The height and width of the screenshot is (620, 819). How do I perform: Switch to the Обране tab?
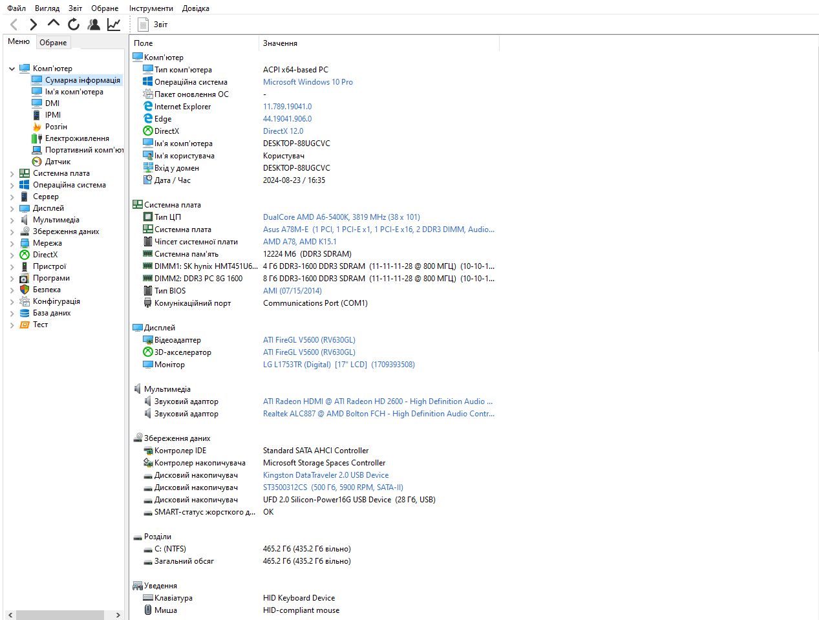[53, 43]
